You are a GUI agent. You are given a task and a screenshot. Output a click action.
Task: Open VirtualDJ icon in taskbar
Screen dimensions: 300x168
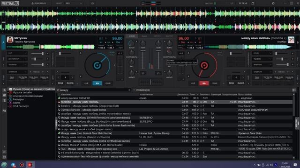coord(30,165)
